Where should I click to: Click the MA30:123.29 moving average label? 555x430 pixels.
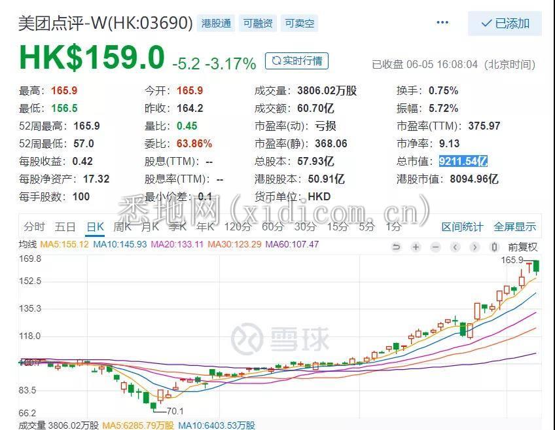click(235, 245)
